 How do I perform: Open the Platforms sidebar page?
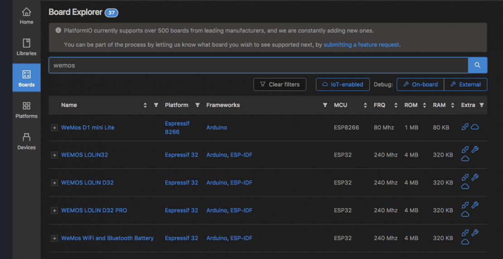[26, 110]
